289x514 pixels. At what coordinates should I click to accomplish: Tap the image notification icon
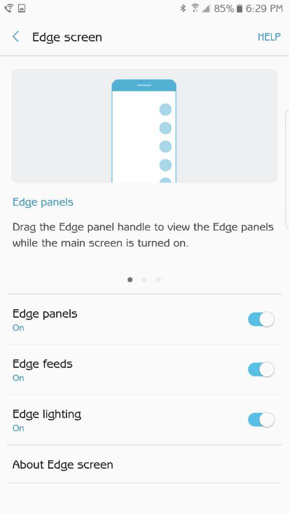(22, 9)
